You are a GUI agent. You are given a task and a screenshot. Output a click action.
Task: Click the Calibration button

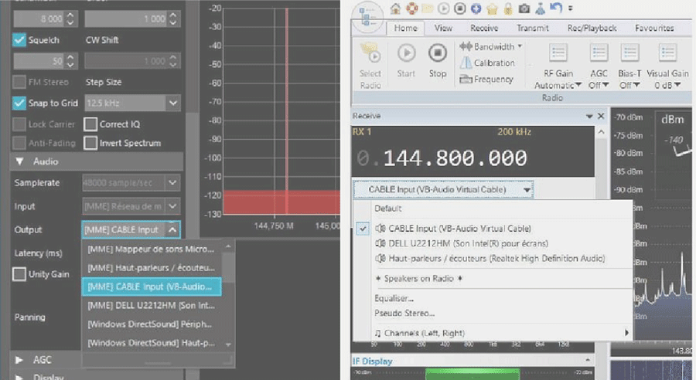click(x=487, y=63)
